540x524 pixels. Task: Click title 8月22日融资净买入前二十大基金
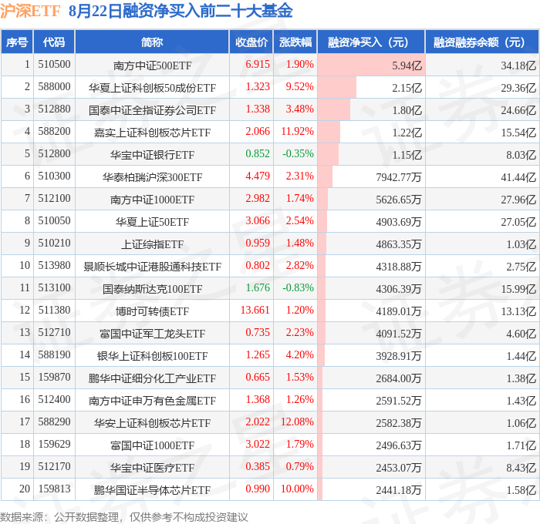tap(181, 11)
